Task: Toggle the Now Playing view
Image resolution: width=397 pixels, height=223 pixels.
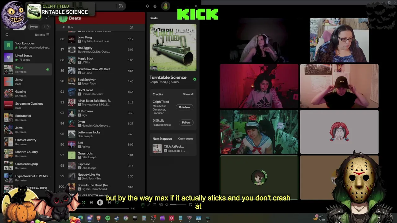Action: click(x=143, y=205)
